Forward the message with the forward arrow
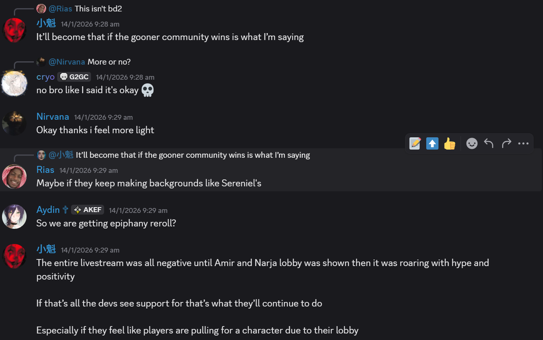This screenshot has height=340, width=543. click(x=506, y=143)
